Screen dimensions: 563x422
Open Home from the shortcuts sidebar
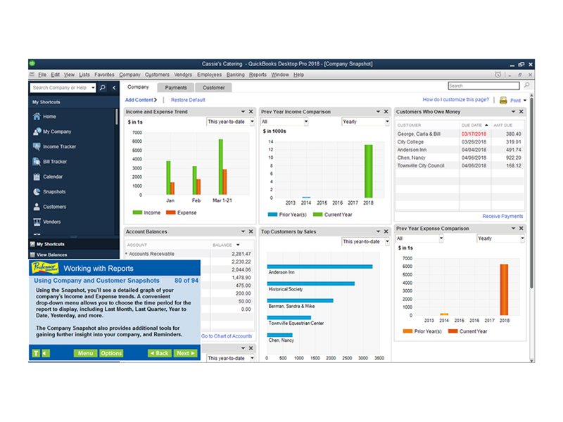click(x=49, y=117)
